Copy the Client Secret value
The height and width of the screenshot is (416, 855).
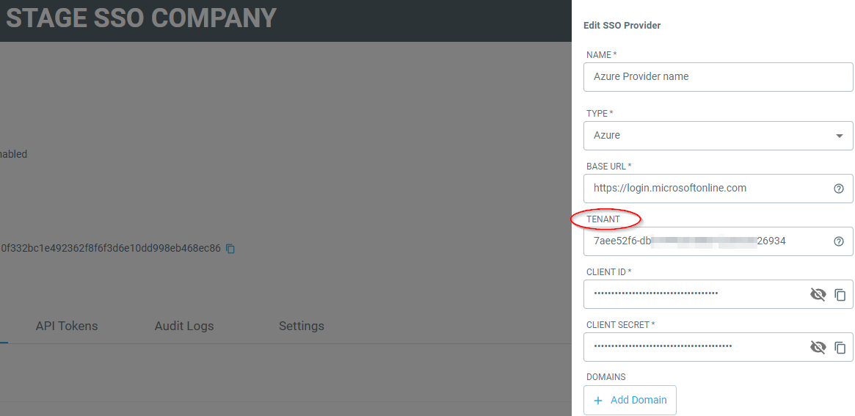click(x=840, y=347)
